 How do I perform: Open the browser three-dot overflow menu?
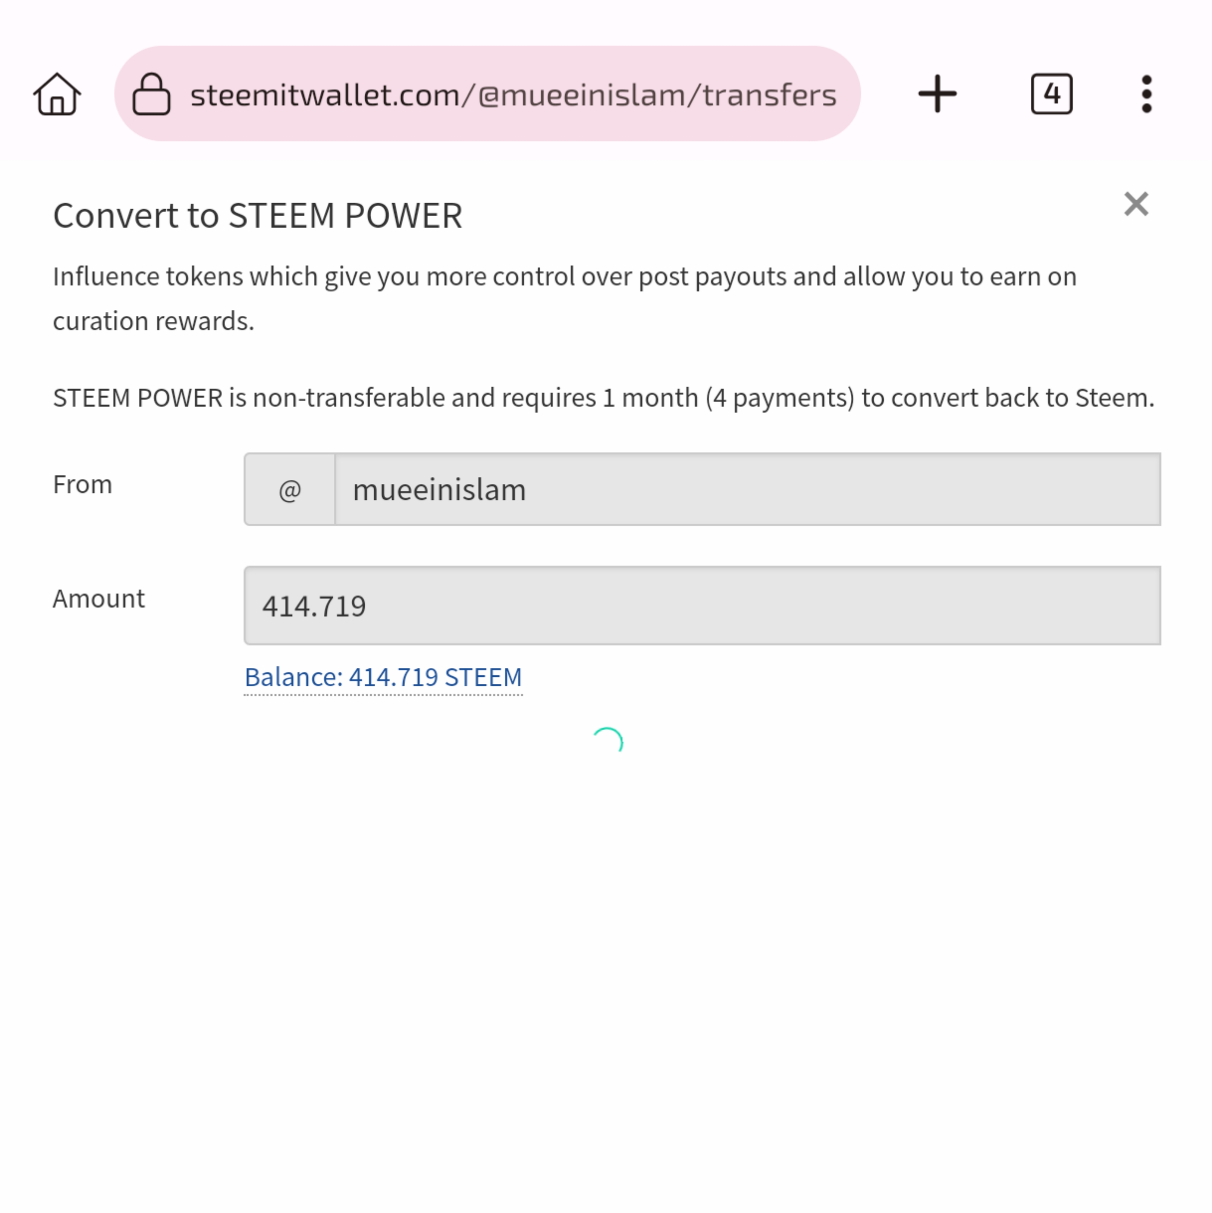coord(1147,94)
